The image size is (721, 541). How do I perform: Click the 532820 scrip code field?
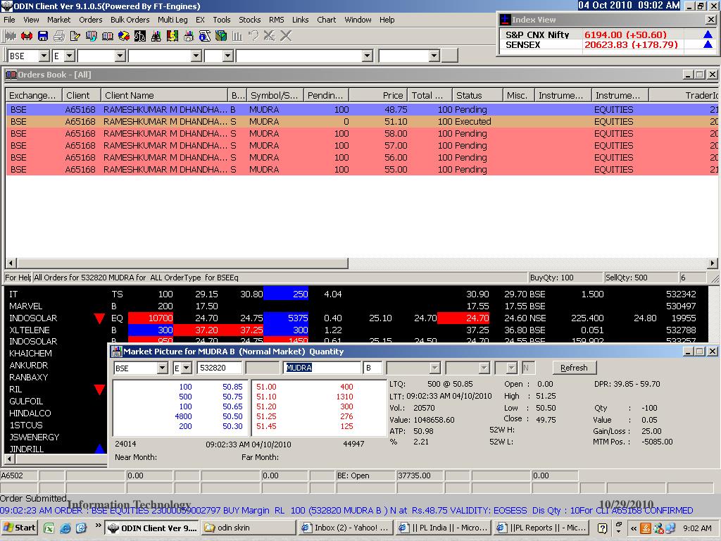(220, 368)
